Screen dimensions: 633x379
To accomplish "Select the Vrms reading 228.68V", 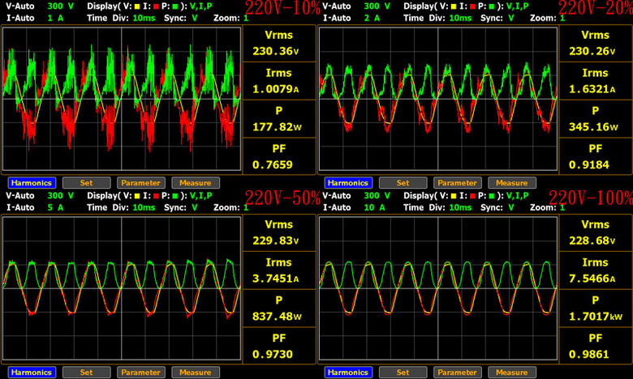I will pyautogui.click(x=592, y=241).
